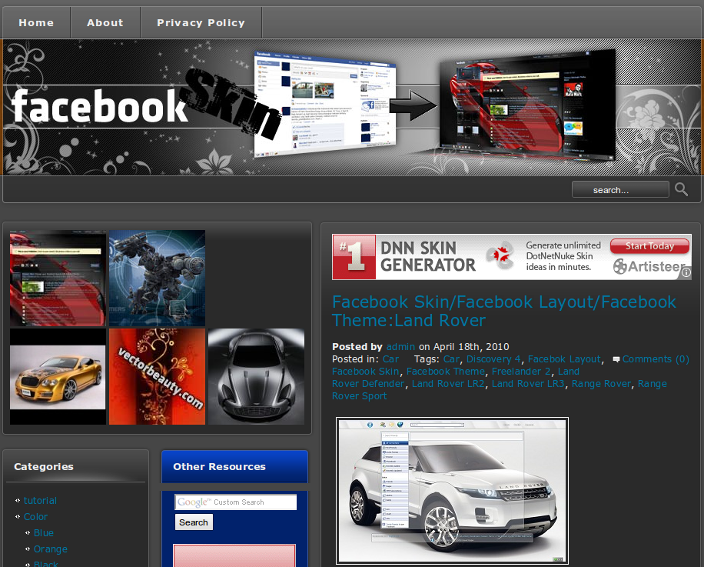Screen dimensions: 704x567
Task: Open the red car Facebook skin thumbnail
Action: [58, 278]
